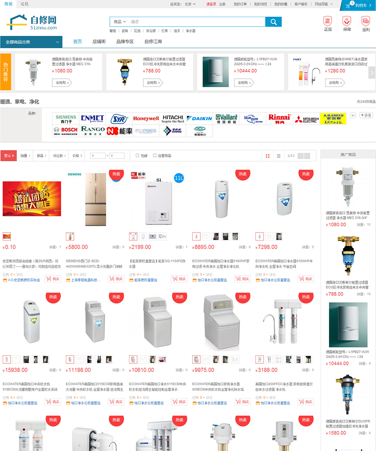The image size is (376, 451).
Task: Go to next page arrow in toolbar
Action: [x=307, y=156]
